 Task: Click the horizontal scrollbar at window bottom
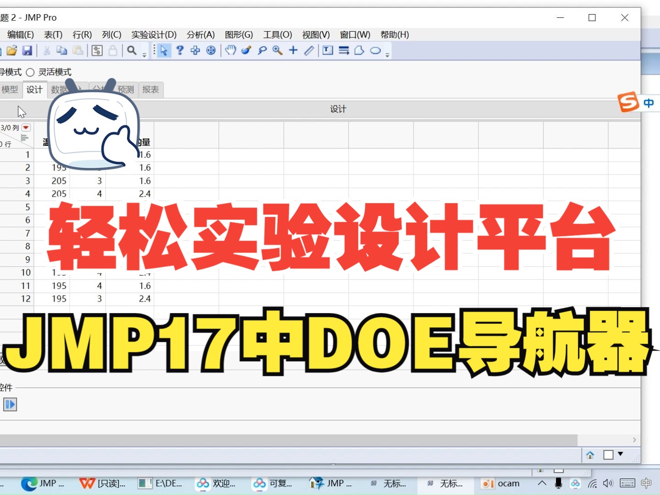pos(289,440)
